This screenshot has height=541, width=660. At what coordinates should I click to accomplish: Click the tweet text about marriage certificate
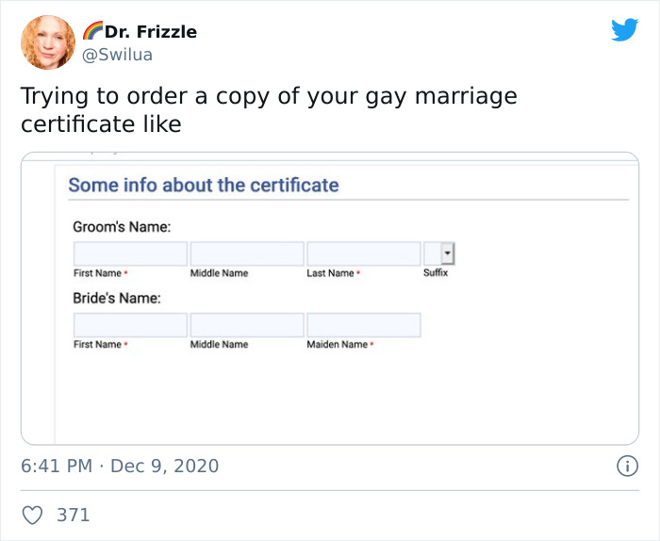pyautogui.click(x=269, y=109)
